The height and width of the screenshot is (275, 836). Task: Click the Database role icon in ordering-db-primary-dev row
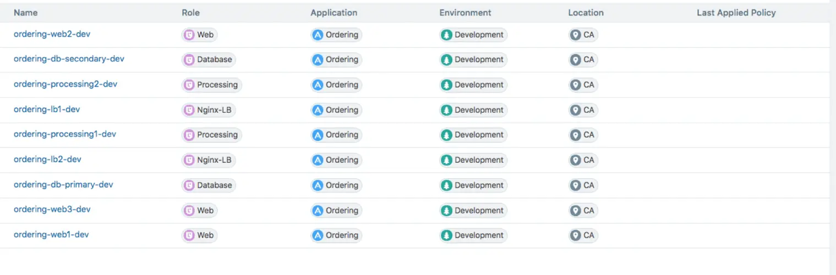pyautogui.click(x=189, y=185)
